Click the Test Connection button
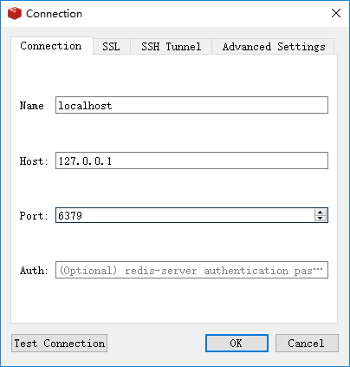The height and width of the screenshot is (367, 350). [x=60, y=344]
